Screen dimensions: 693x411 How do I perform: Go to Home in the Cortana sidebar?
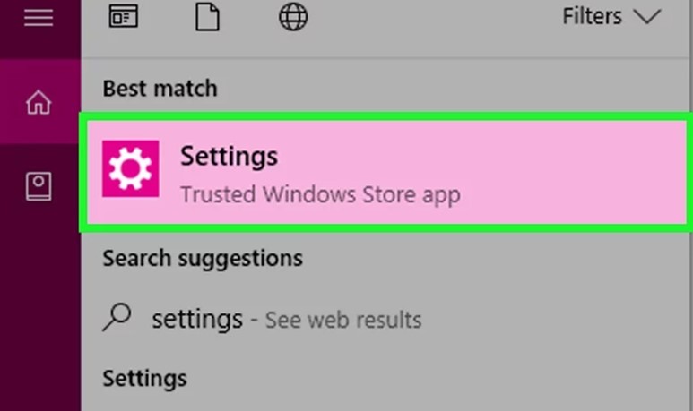[39, 103]
